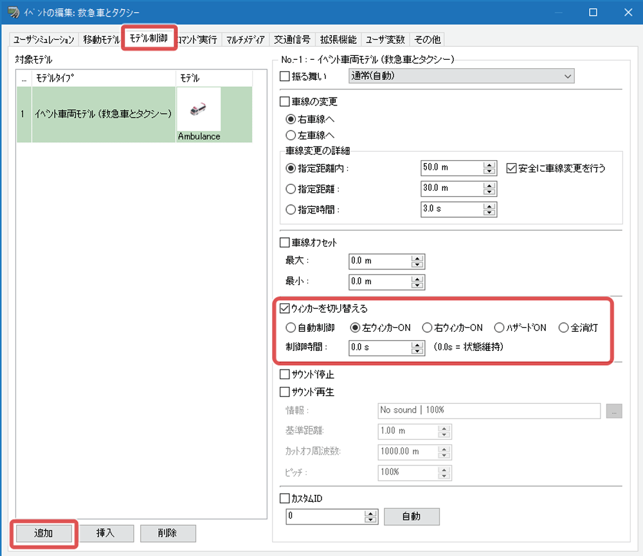Enable the 振る舞い checkbox
The image size is (643, 556).
click(285, 76)
